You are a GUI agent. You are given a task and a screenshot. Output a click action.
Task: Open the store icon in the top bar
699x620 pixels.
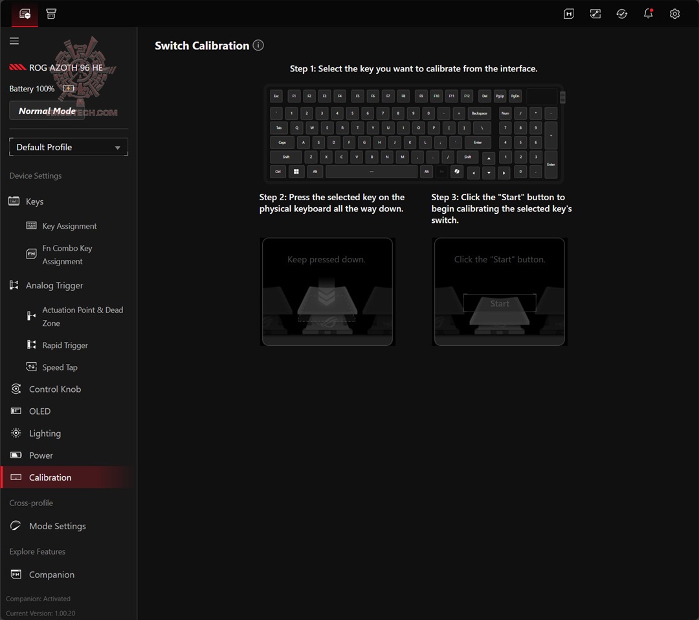pos(51,14)
